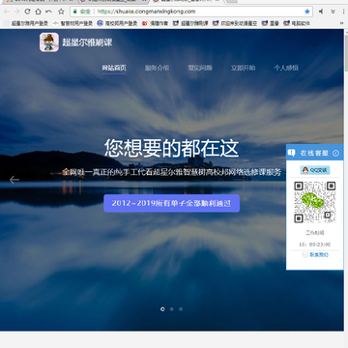Select the 立即开始 nav item
The width and height of the screenshot is (348, 348).
pos(243,68)
